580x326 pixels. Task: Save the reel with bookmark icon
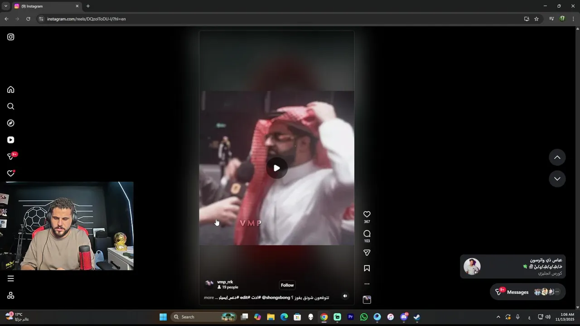coord(367,268)
